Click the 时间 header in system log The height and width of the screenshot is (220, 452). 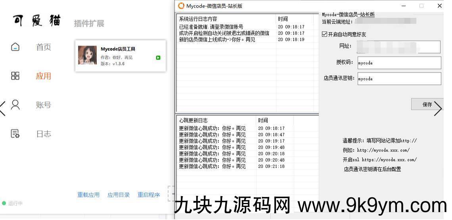coord(295,19)
